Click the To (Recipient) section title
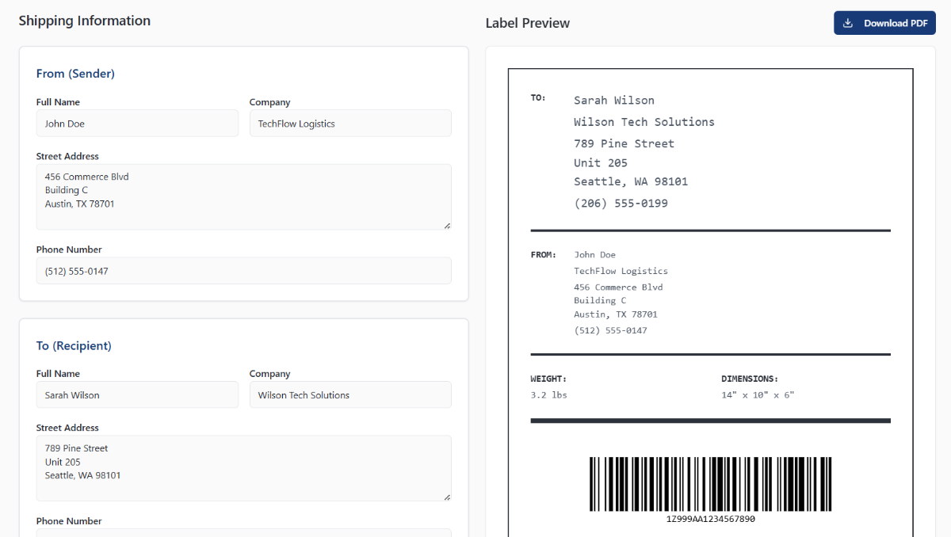 [x=74, y=345]
